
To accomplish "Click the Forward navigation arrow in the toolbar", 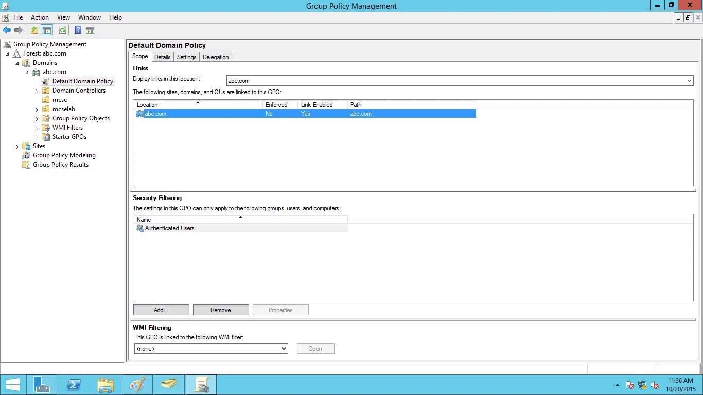I will coord(19,30).
